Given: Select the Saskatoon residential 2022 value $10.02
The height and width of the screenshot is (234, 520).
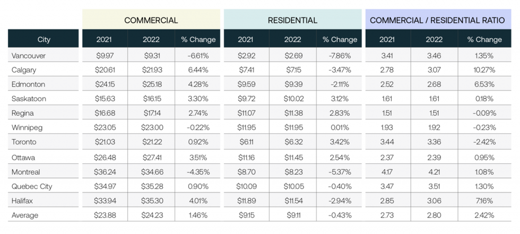Looking at the screenshot, I should coord(293,98).
